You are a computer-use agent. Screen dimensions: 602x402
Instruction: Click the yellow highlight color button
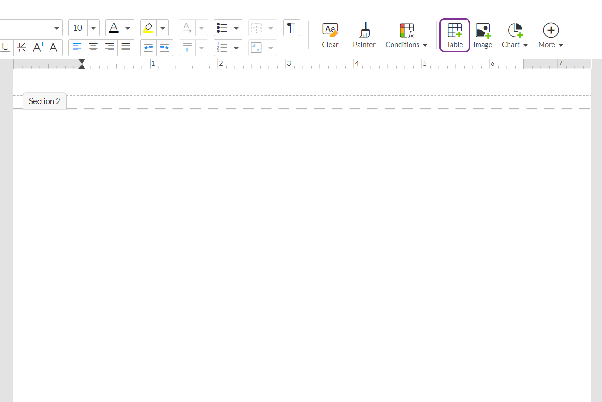[x=148, y=28]
